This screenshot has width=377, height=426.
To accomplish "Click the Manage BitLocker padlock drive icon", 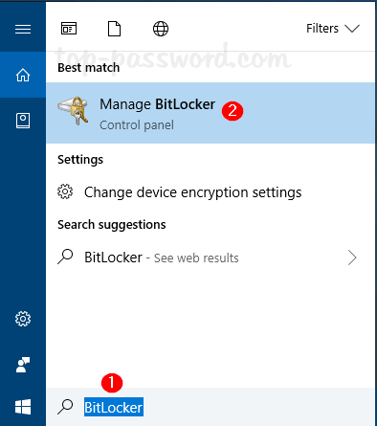I will coord(73,111).
